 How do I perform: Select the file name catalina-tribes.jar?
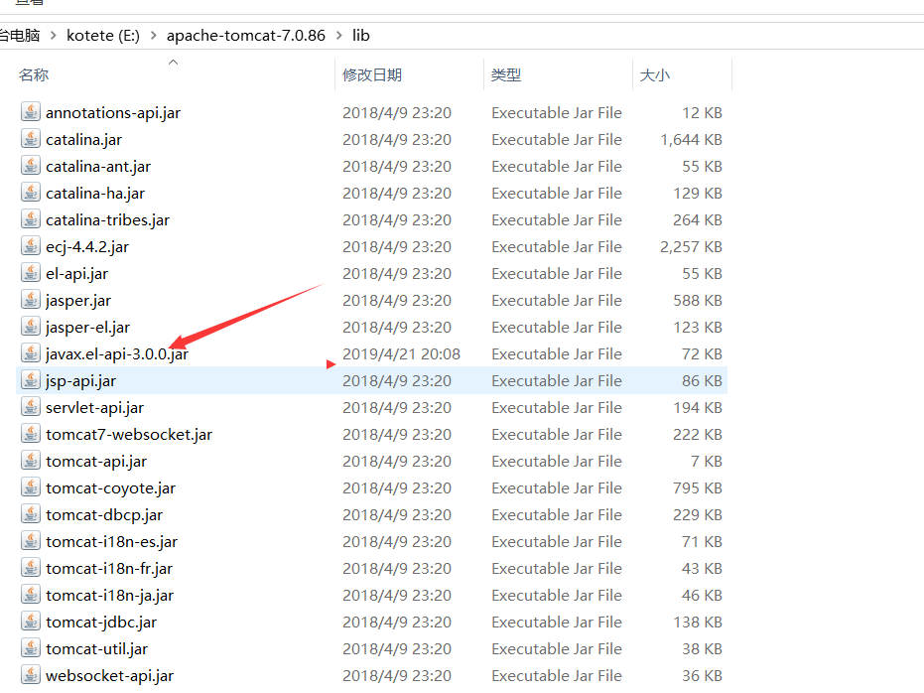coord(107,219)
